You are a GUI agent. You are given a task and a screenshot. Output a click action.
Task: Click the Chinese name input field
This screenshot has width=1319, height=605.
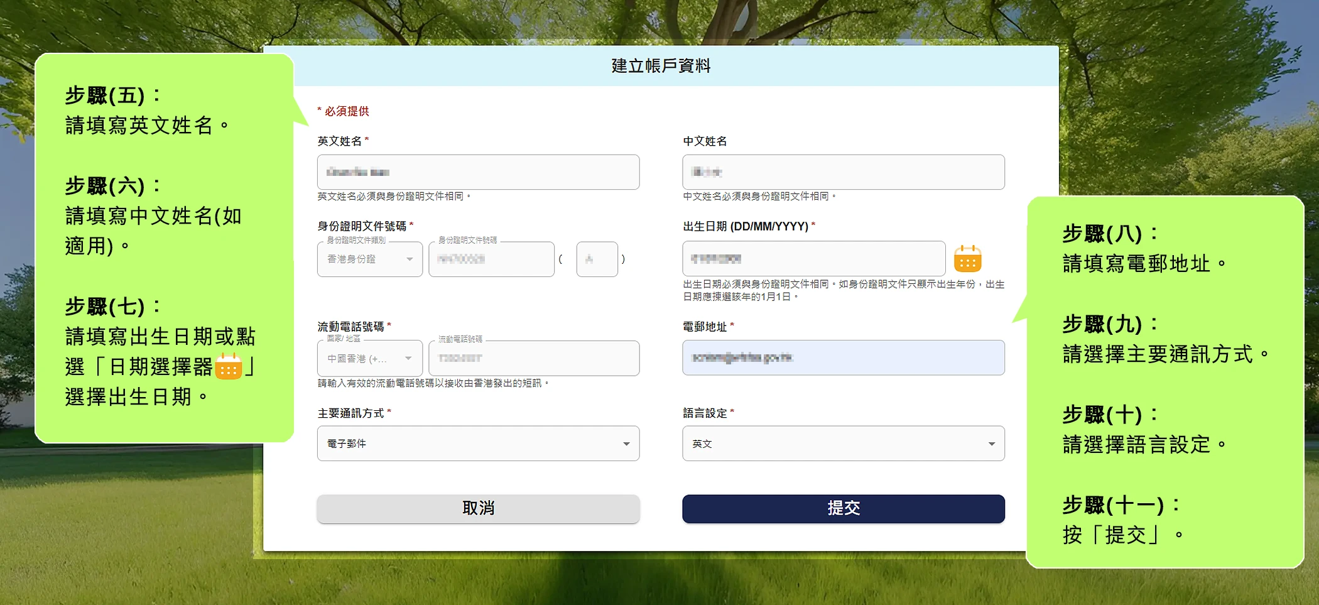click(843, 172)
